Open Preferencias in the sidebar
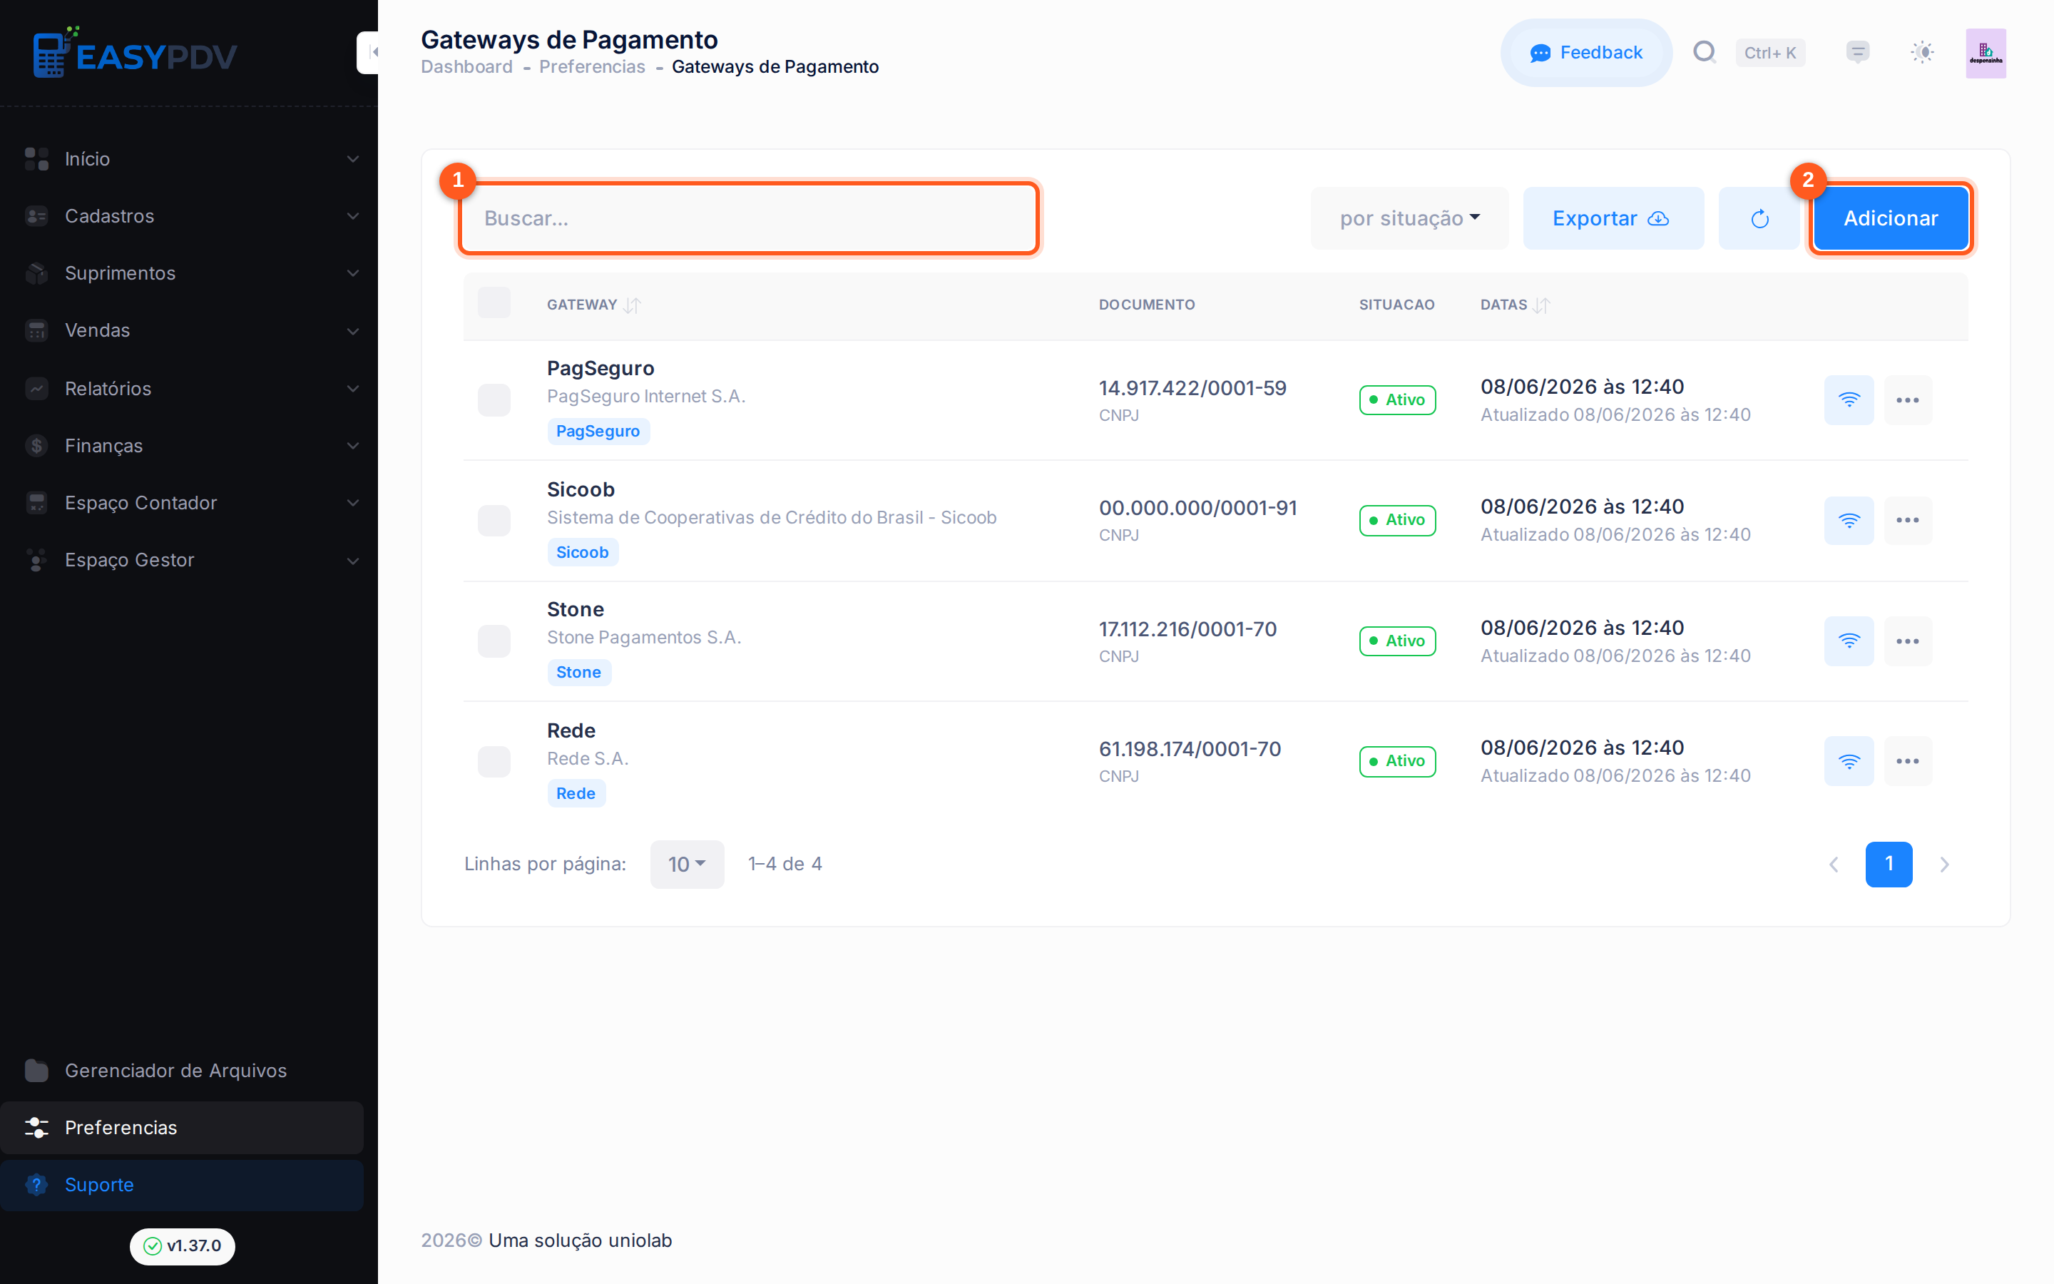The width and height of the screenshot is (2054, 1284). pos(182,1127)
